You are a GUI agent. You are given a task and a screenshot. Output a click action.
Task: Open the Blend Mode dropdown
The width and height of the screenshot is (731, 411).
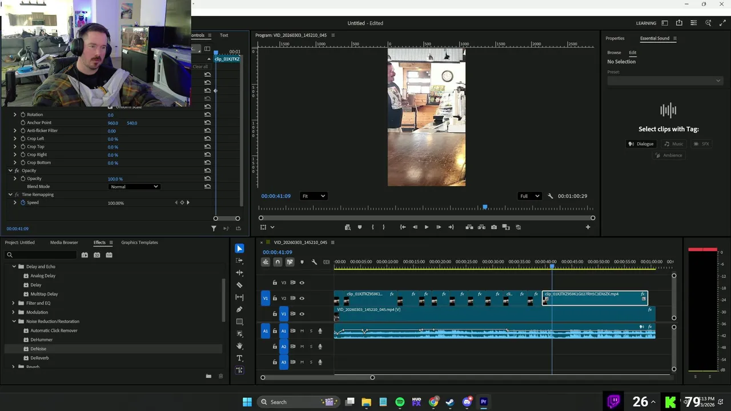click(134, 187)
